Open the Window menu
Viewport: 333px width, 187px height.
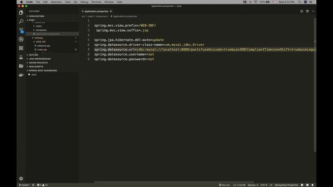109,2
